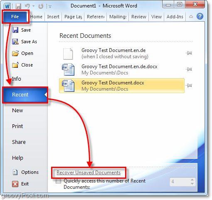Click Save text in File menu
Screen dimensions: 212x200
pos(26,30)
